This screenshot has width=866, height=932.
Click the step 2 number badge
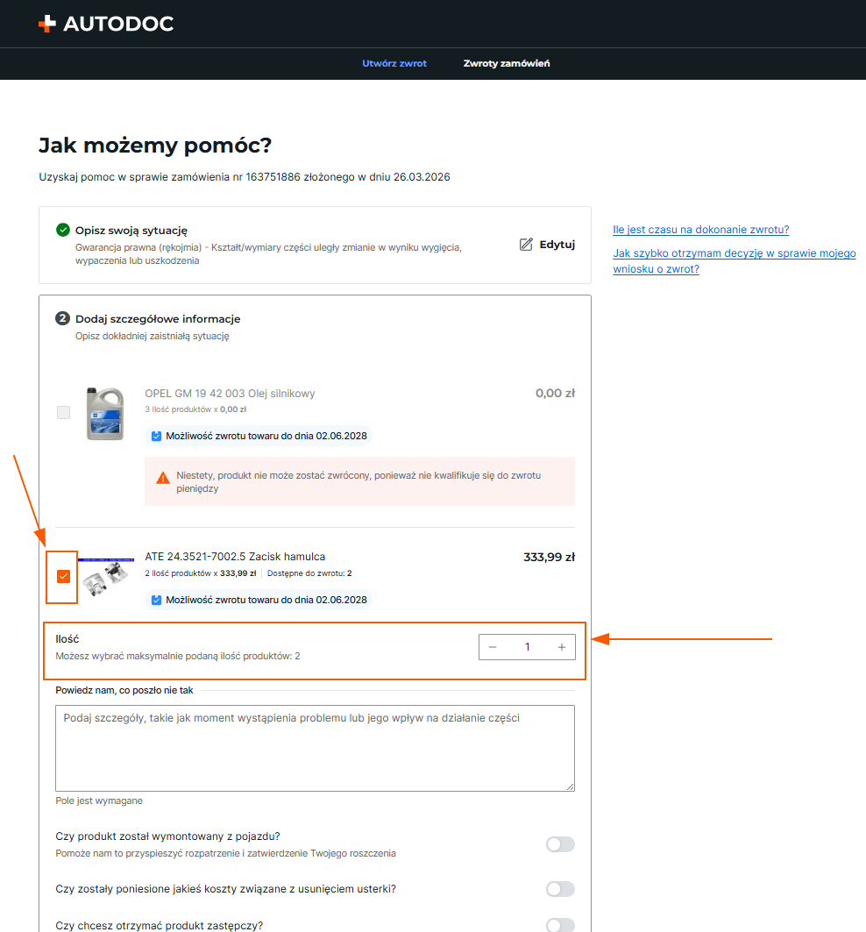pos(62,318)
